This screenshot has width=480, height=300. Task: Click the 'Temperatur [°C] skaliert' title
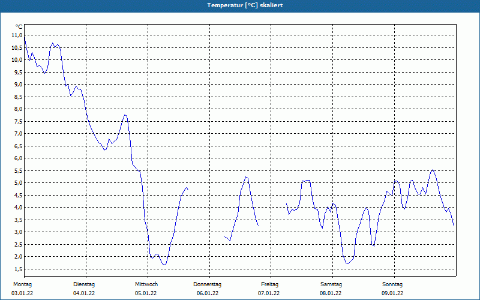(x=245, y=5)
